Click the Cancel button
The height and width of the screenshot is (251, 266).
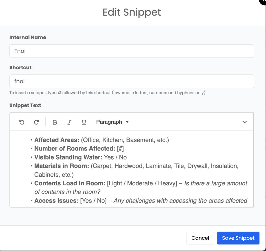point(200,238)
